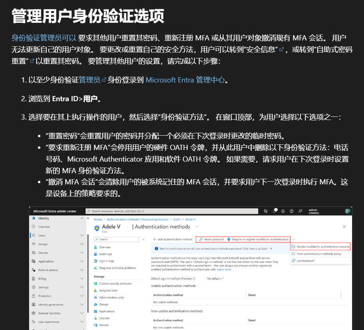Collapse the Identity section
Image resolution: width=364 pixels, height=330 pixels.
point(82,218)
